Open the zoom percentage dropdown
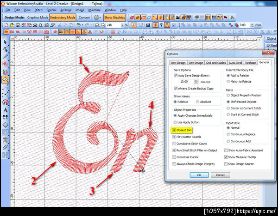278x216 pixels. pyautogui.click(x=122, y=25)
